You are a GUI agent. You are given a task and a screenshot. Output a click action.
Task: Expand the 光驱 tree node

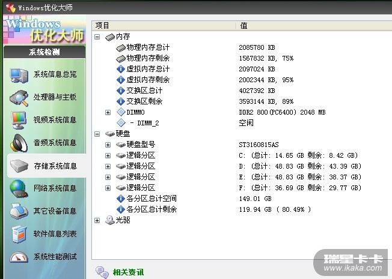tap(97, 221)
